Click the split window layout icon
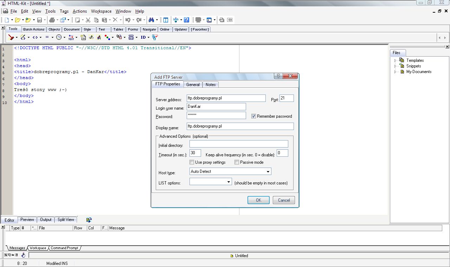 point(166,20)
